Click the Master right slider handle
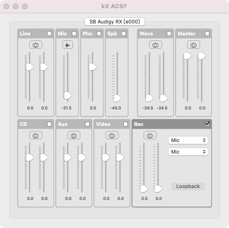This screenshot has height=228, width=229. [202, 56]
